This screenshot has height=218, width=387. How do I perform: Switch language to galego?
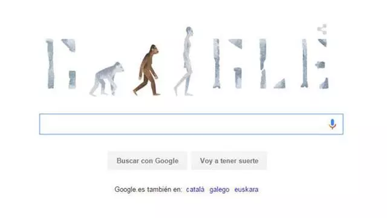coord(220,190)
